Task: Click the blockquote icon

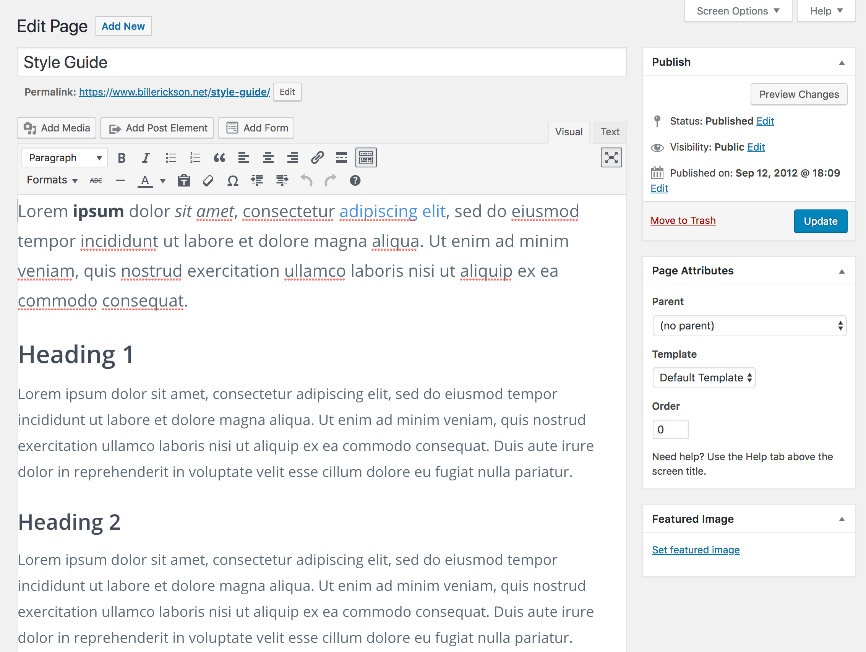Action: (219, 158)
